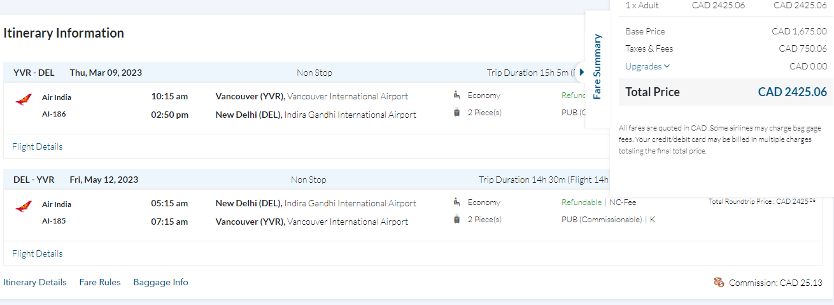This screenshot has height=305, width=834.
Task: Click the seat icon on the DEL-YVR return flight
Action: point(456,202)
